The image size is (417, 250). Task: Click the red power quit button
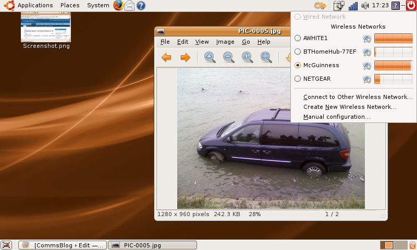[x=411, y=5]
